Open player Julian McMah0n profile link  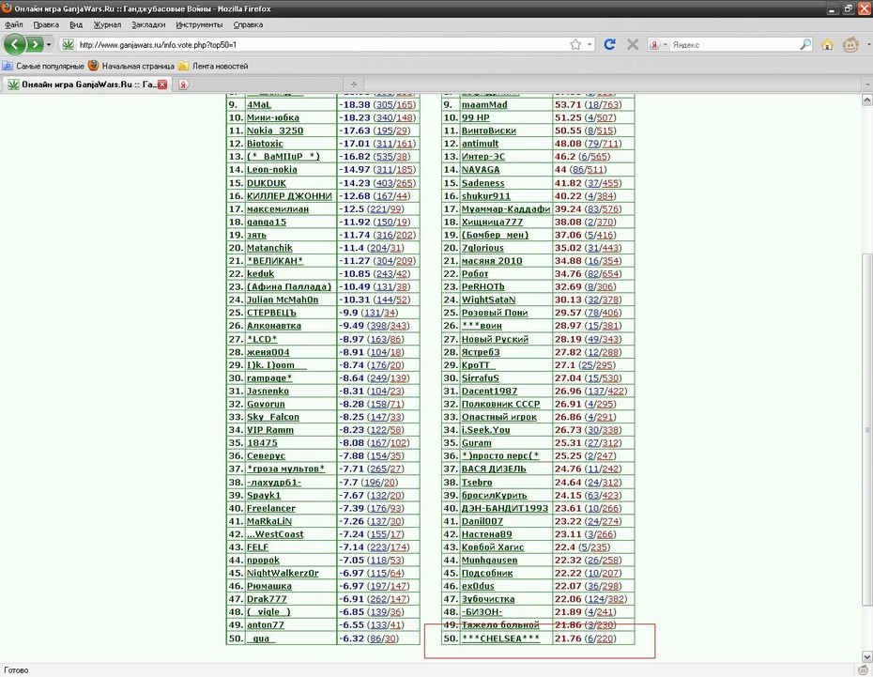283,300
